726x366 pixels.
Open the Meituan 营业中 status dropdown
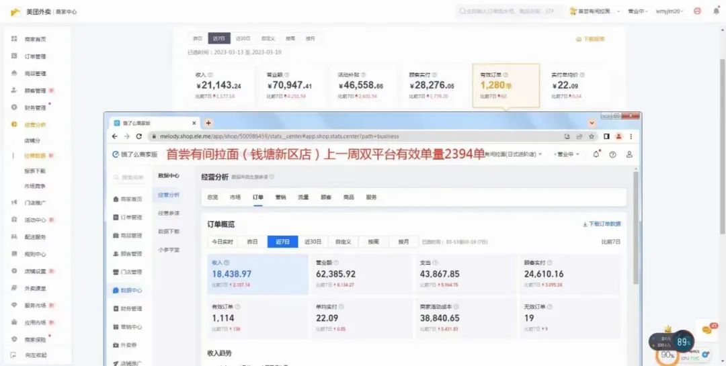(637, 11)
